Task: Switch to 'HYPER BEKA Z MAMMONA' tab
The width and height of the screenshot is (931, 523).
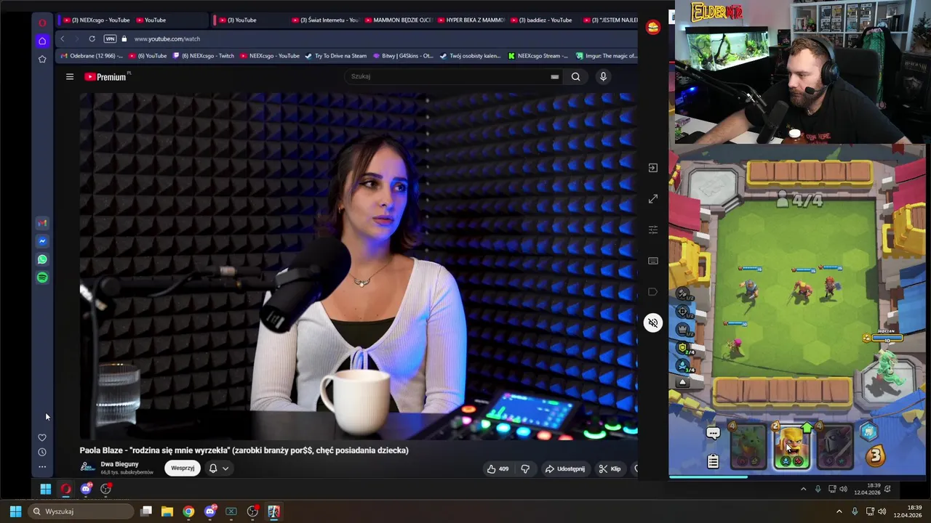Action: 471,20
